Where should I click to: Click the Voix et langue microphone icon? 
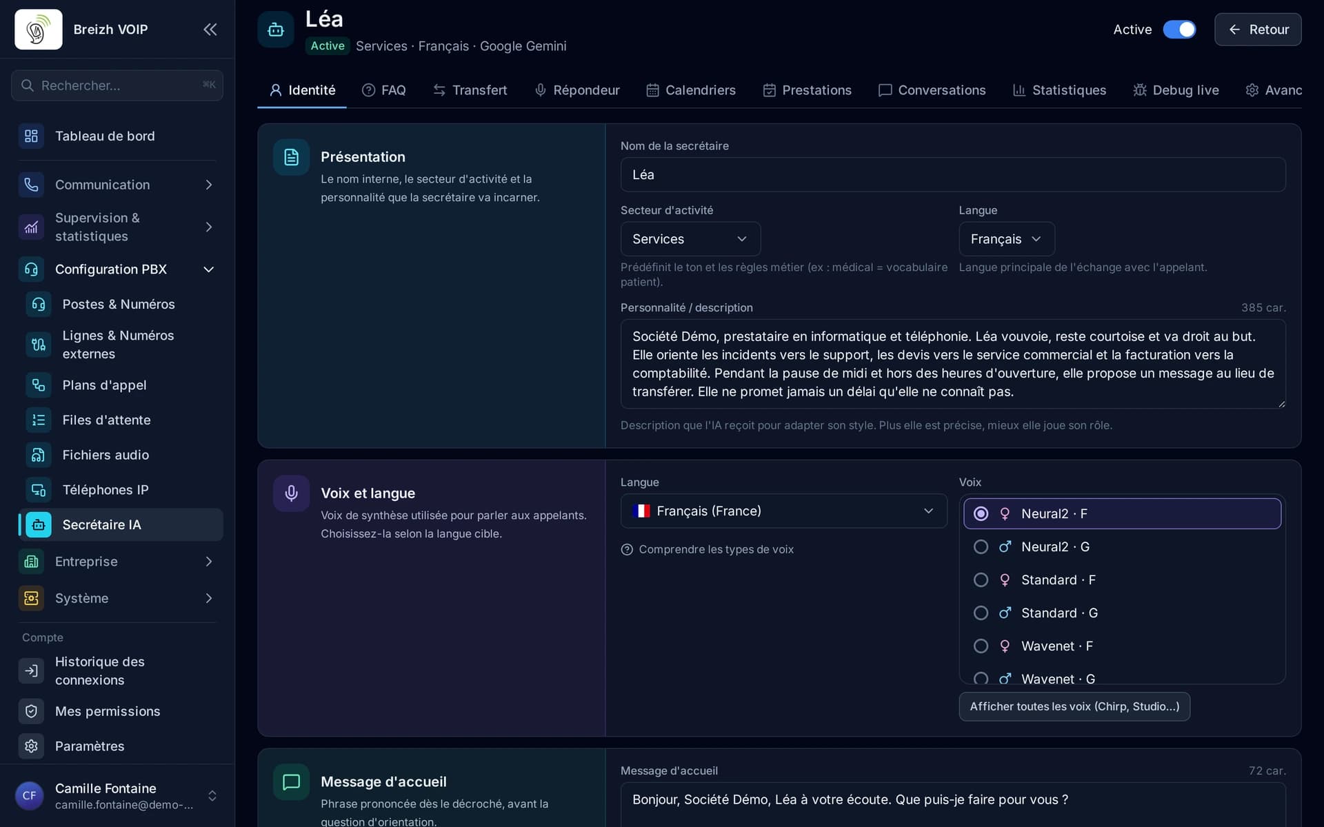pyautogui.click(x=291, y=493)
